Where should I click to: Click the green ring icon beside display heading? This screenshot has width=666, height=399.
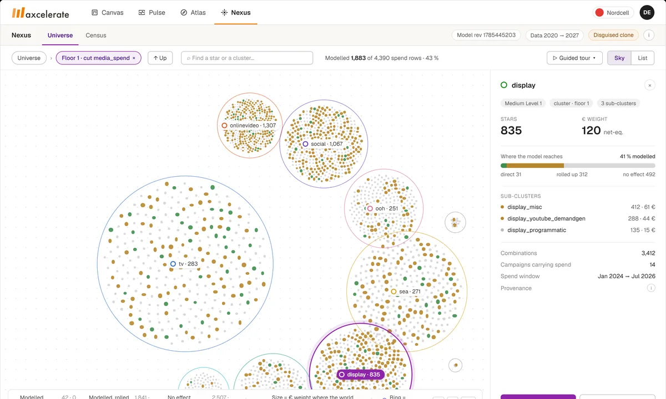pos(504,85)
